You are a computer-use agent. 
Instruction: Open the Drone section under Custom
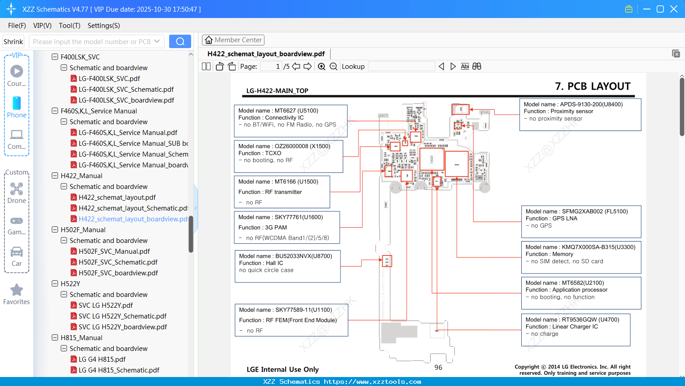17,193
